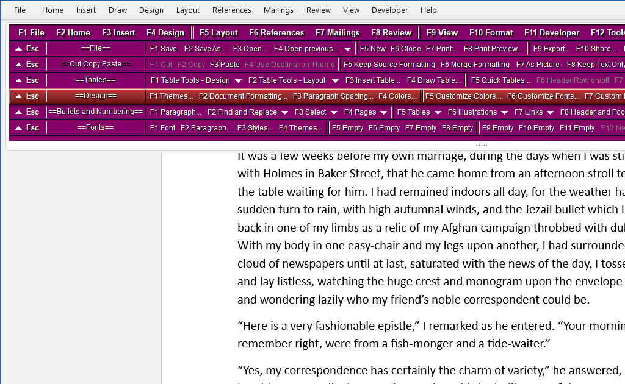Screen dimensions: 625x384
Task: Click F8 Review in the purple toolbar
Action: [391, 33]
